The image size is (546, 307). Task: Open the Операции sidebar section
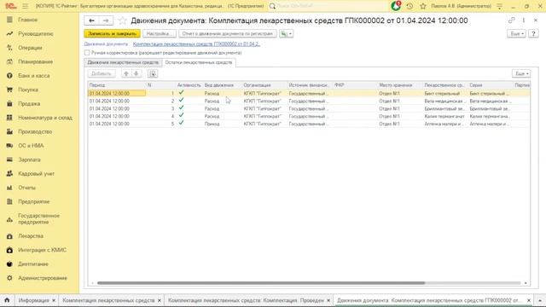tap(30, 48)
